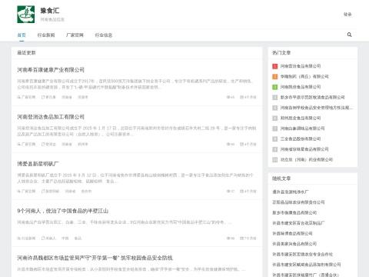The image size is (369, 277).
Task: Click 行业新闻 category tag under 9个河南人 article
Action: (x=26, y=239)
